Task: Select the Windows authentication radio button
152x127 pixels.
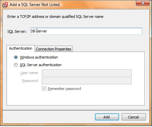Action: pyautogui.click(x=16, y=57)
